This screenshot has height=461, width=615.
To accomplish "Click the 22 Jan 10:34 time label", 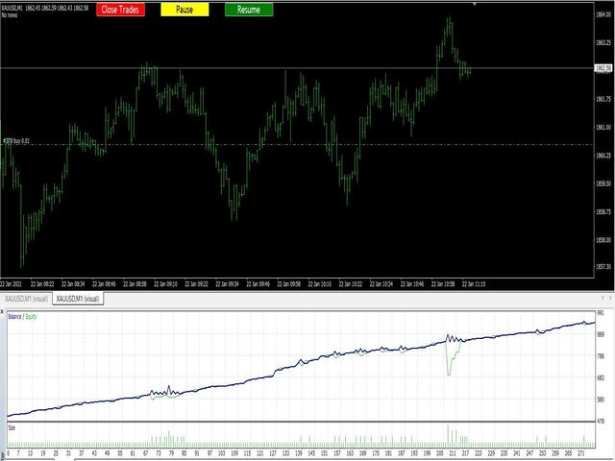I will point(381,284).
